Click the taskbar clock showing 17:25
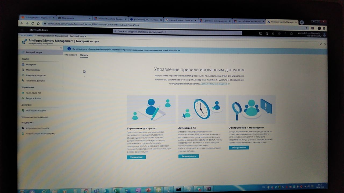The image size is (344, 193). click(x=320, y=185)
